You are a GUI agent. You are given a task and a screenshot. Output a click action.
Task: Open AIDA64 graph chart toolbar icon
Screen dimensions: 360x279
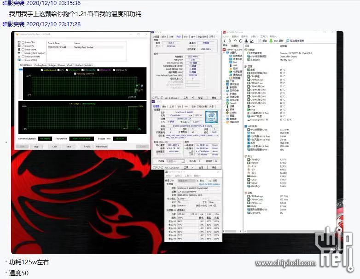pyautogui.click(x=252, y=41)
